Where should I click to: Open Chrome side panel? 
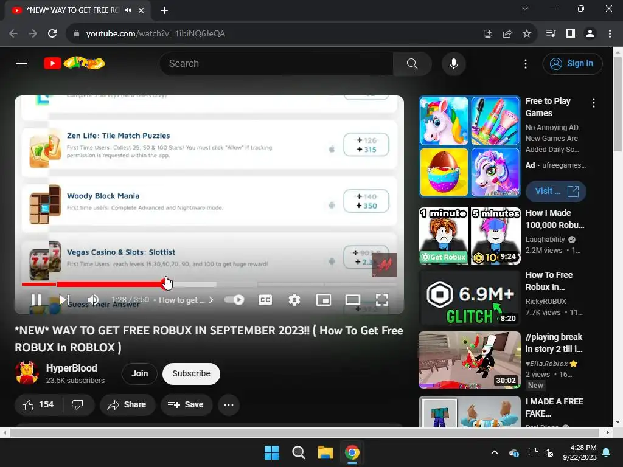(x=570, y=34)
